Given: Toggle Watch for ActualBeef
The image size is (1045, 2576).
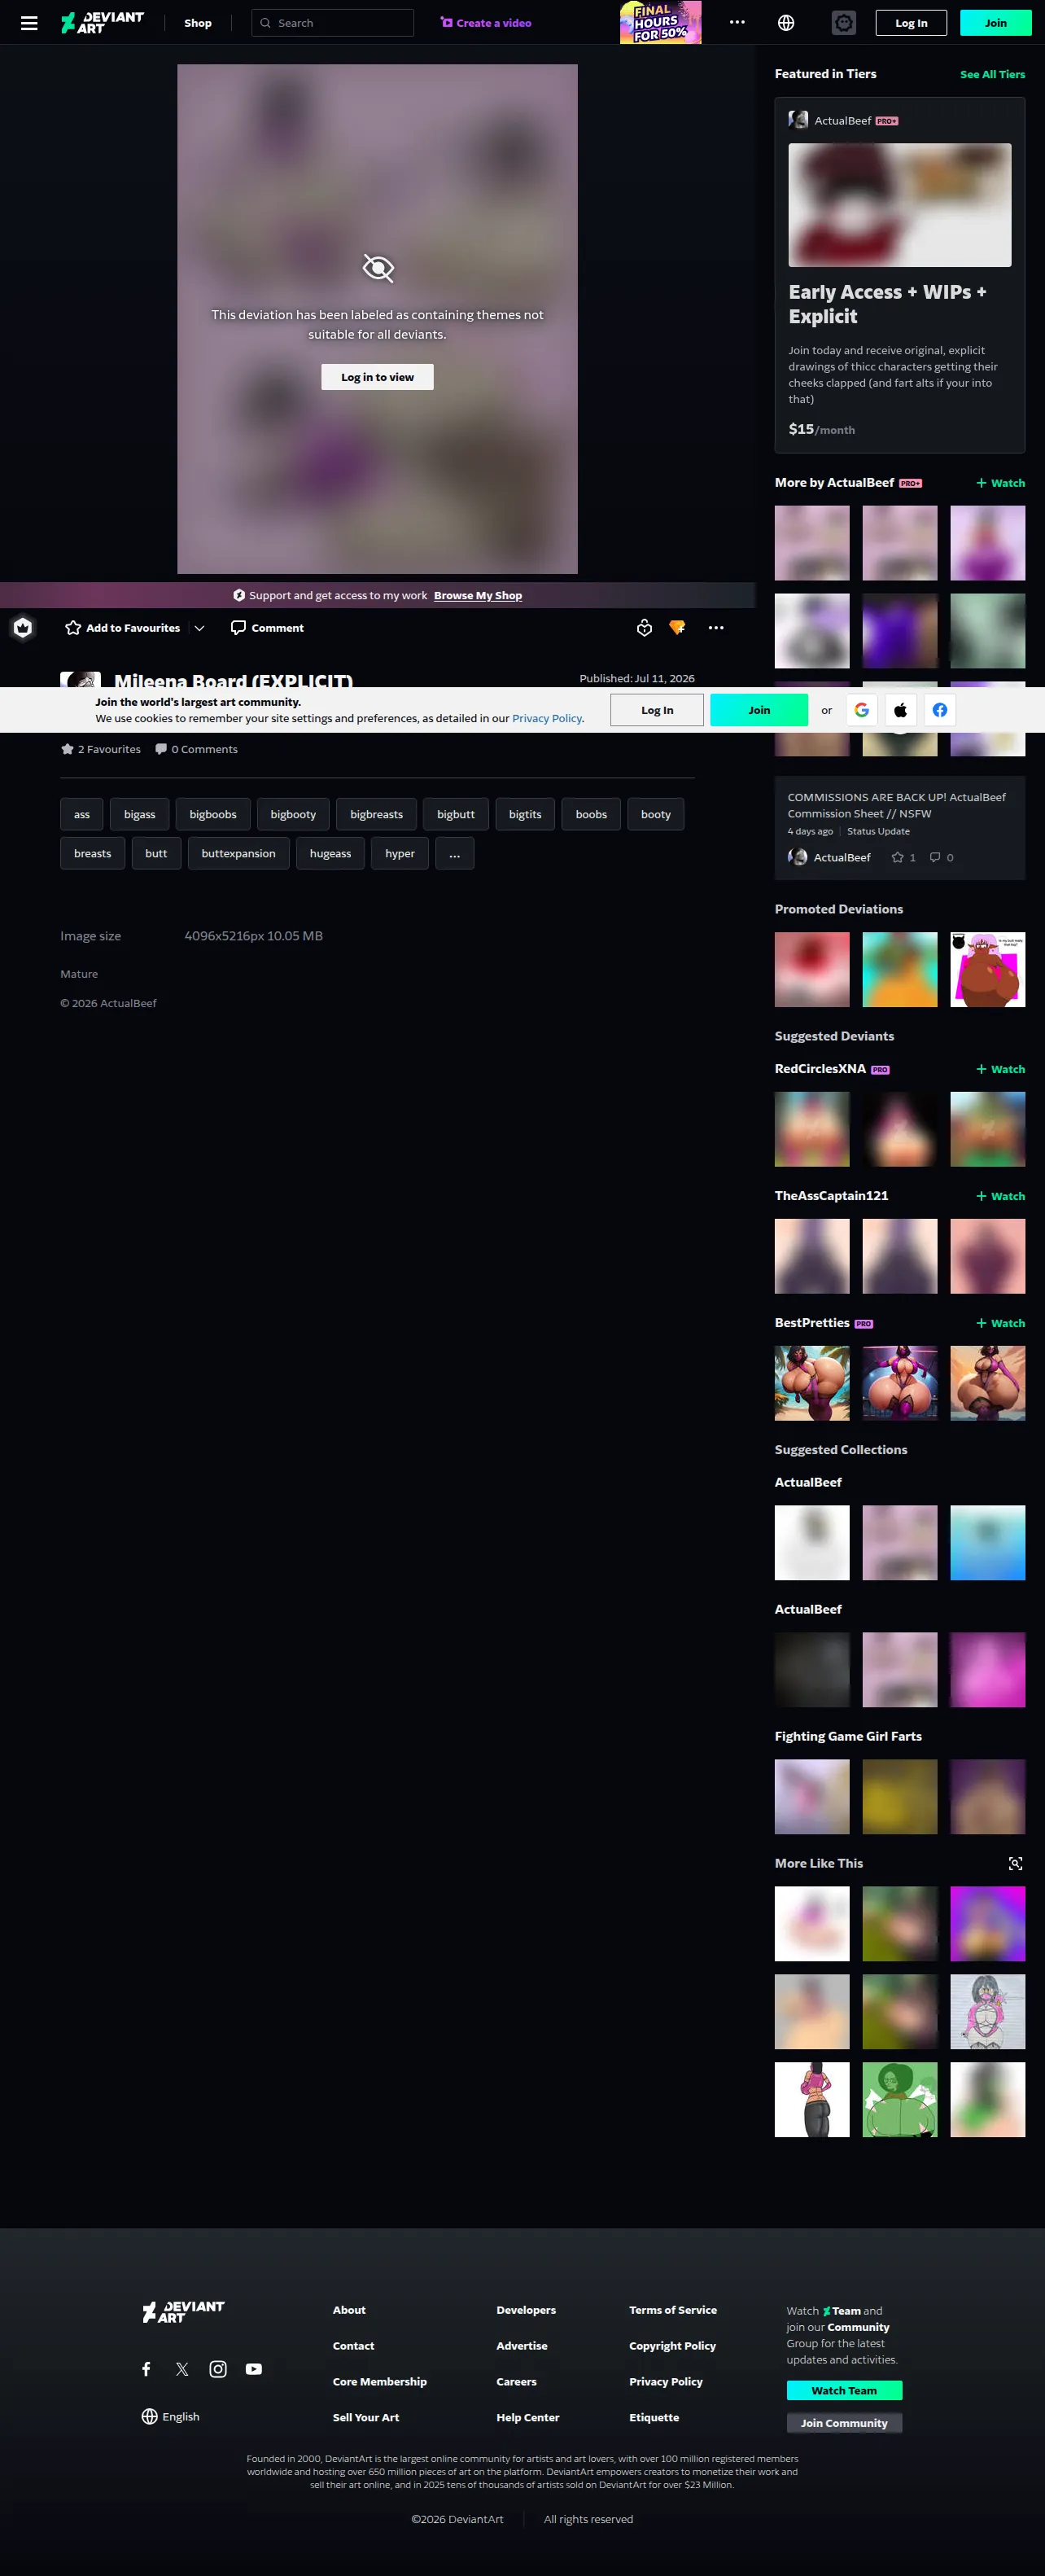Looking at the screenshot, I should coord(1000,483).
